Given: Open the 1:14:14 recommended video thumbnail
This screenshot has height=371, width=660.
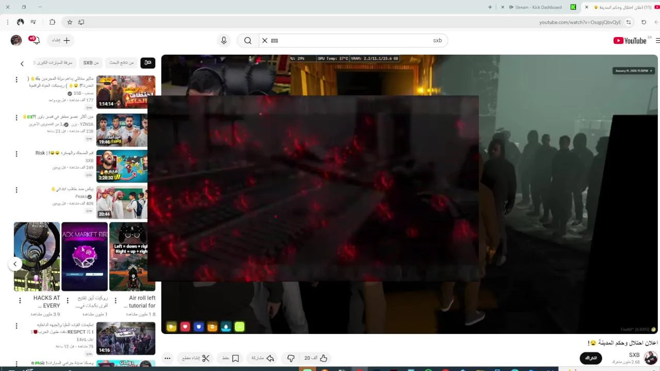Looking at the screenshot, I should tap(126, 92).
